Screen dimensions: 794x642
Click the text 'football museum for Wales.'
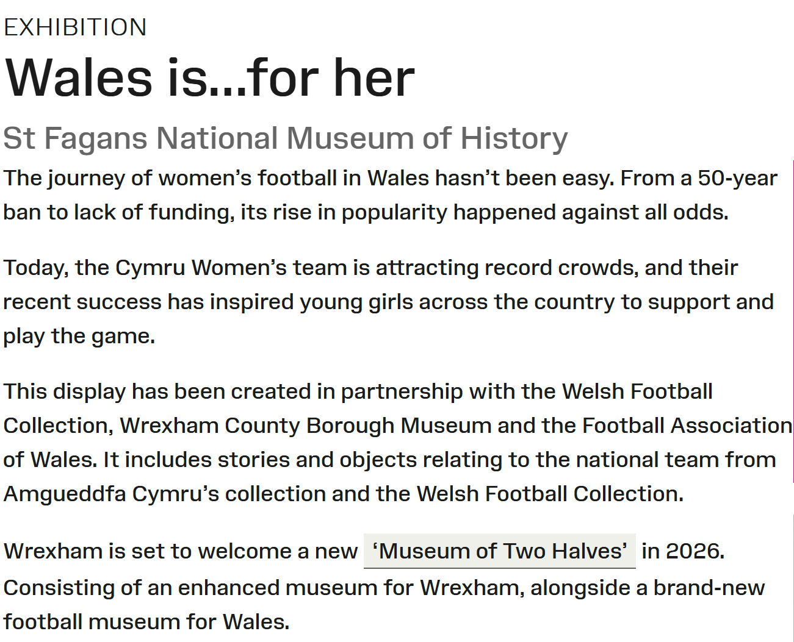pyautogui.click(x=146, y=622)
